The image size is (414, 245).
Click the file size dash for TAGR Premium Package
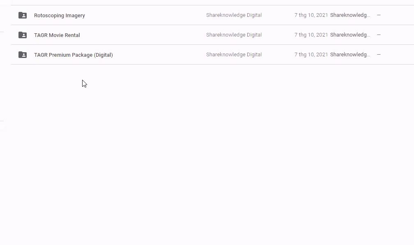pyautogui.click(x=379, y=55)
